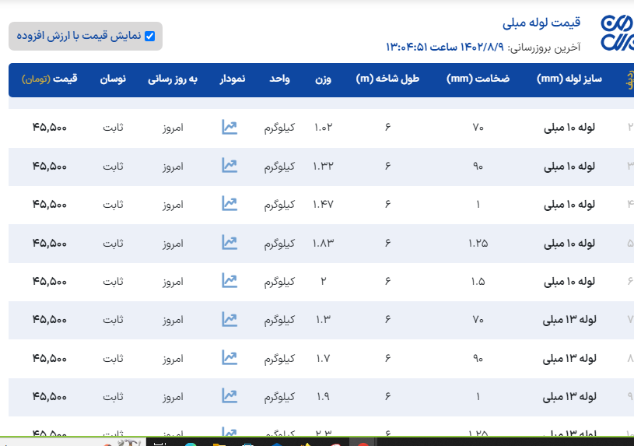The image size is (634, 446).
Task: Show chart for 13 pipe weighing 1.7 kg
Action: (229, 357)
